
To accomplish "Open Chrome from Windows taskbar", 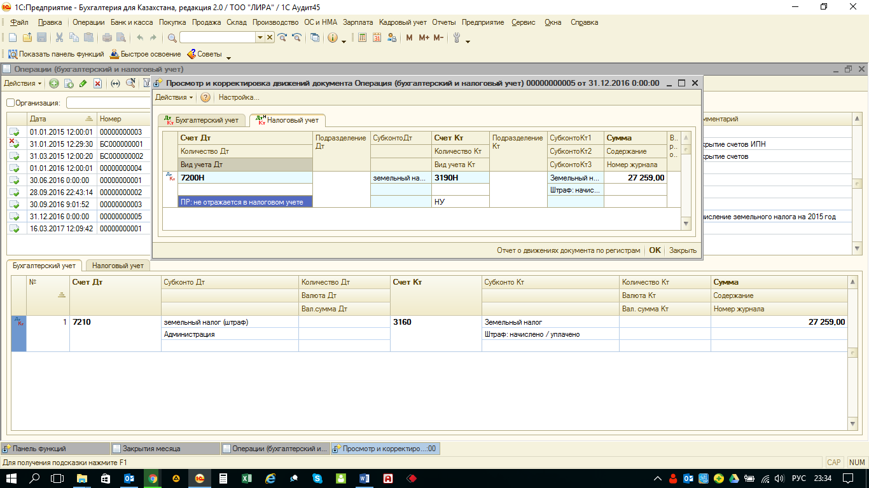I will [x=153, y=478].
